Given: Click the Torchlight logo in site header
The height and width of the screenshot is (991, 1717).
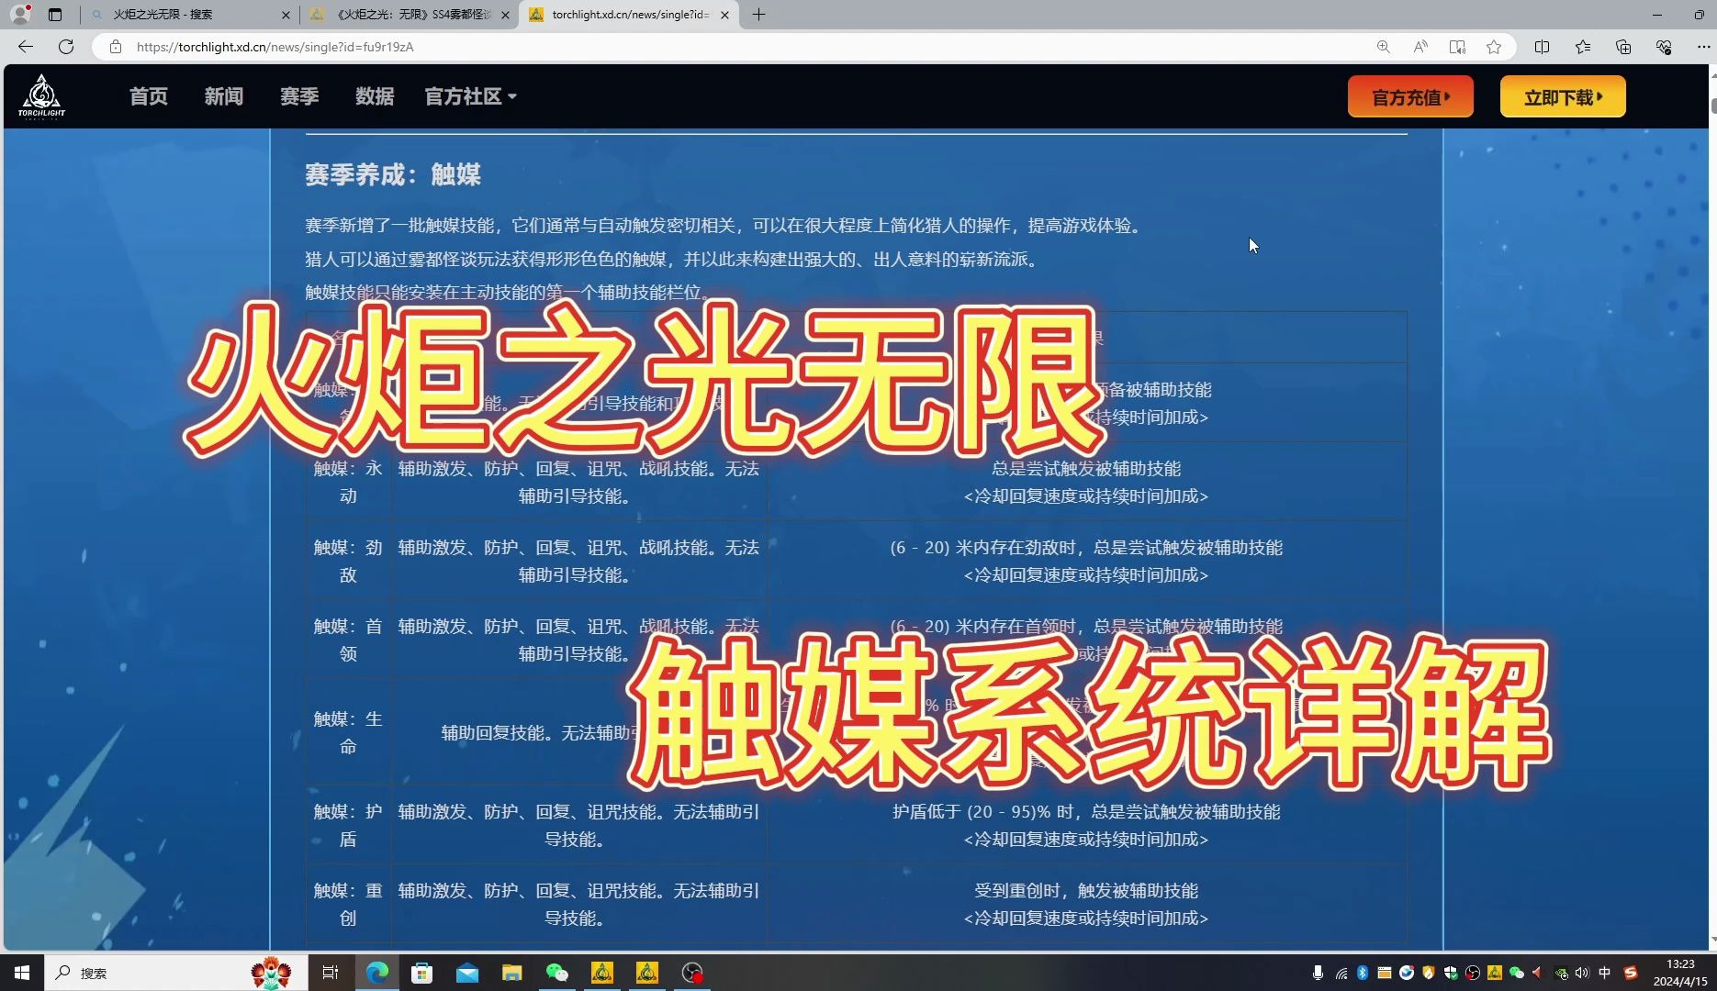Looking at the screenshot, I should pyautogui.click(x=41, y=96).
